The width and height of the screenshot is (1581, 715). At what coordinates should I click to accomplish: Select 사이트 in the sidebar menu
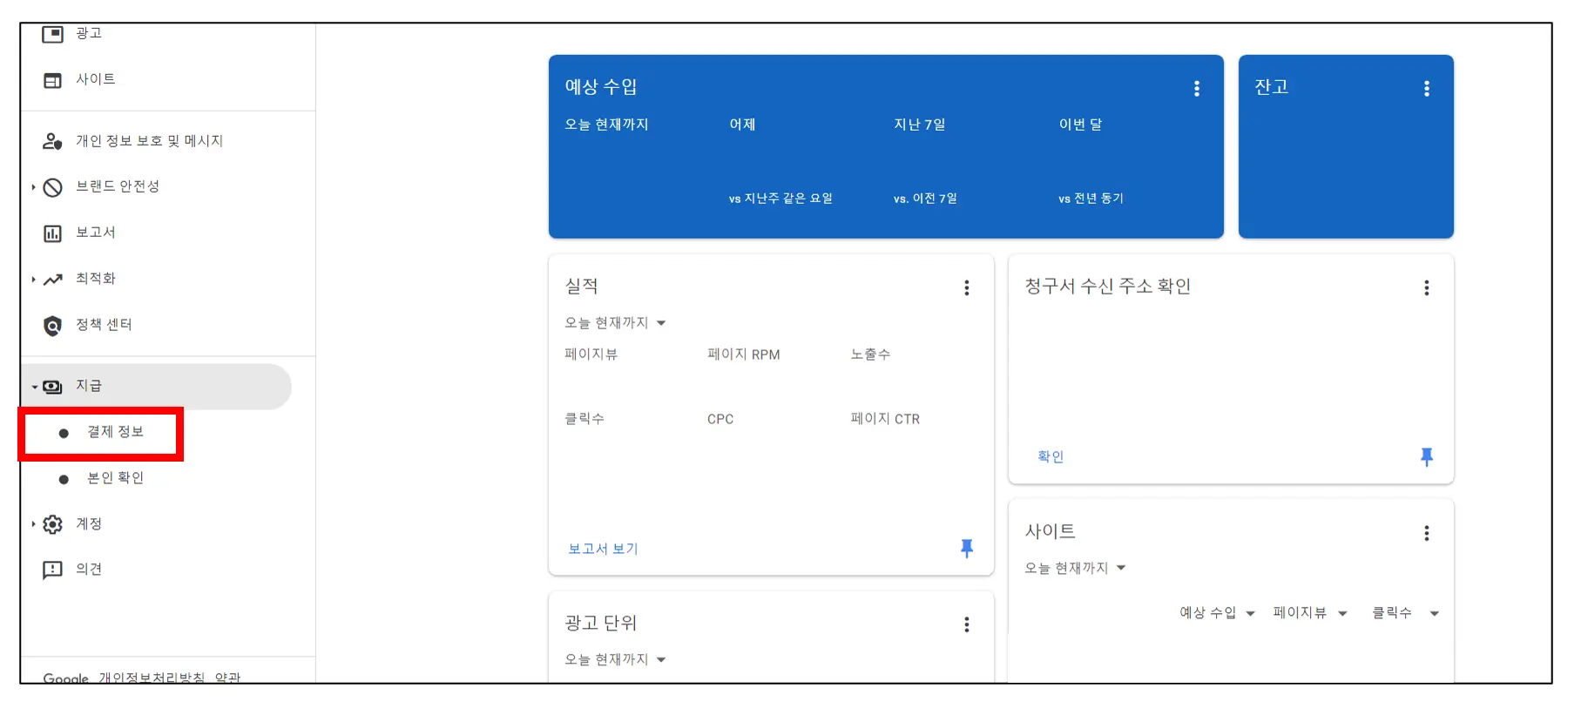pos(96,79)
